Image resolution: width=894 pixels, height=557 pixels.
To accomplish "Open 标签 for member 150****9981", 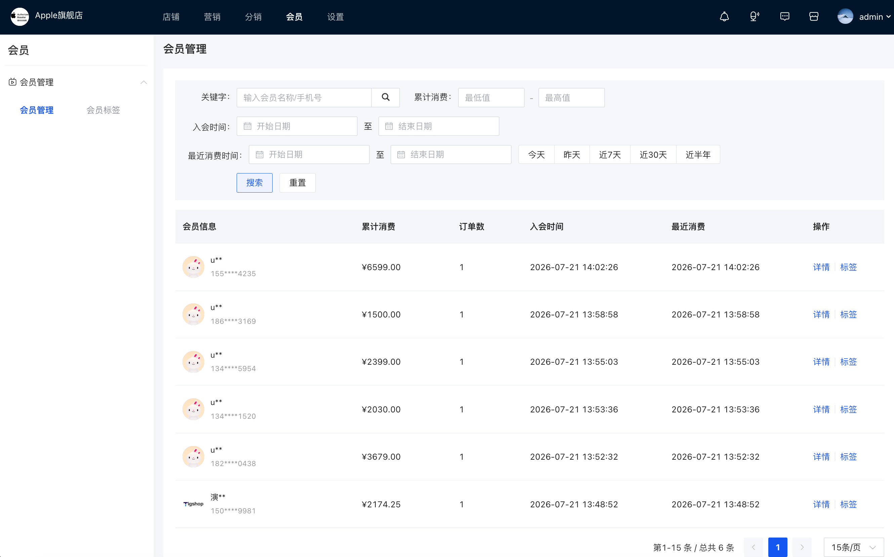I will pyautogui.click(x=848, y=504).
